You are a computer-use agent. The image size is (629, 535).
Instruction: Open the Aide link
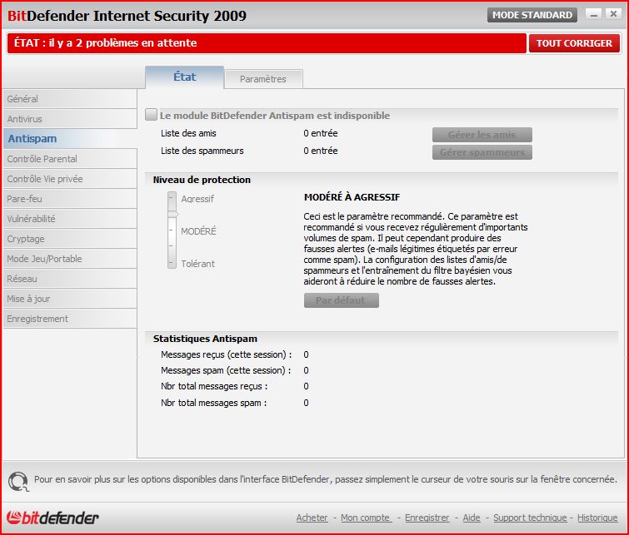(x=472, y=518)
